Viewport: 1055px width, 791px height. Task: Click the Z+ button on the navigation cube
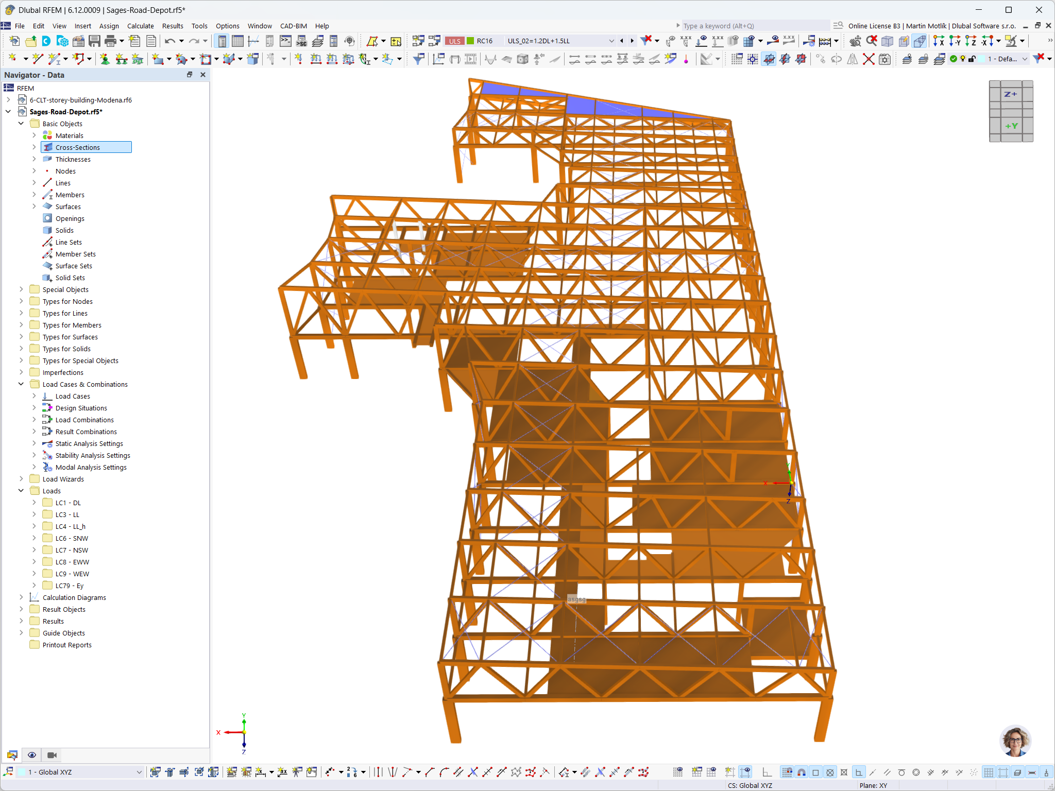click(1011, 94)
